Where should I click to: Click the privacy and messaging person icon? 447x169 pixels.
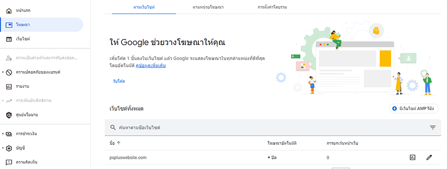pos(9,58)
